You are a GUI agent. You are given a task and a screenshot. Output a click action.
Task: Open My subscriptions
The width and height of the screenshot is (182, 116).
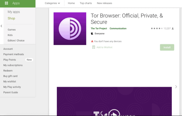coord(13,65)
